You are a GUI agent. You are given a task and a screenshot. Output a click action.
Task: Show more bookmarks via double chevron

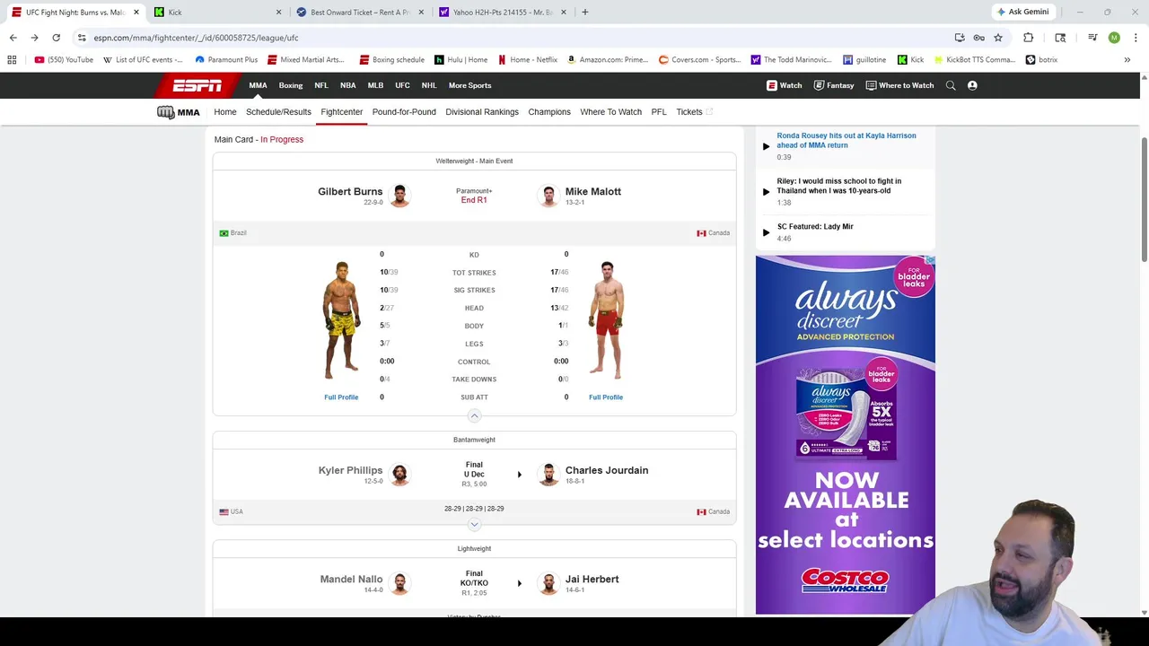click(1127, 60)
